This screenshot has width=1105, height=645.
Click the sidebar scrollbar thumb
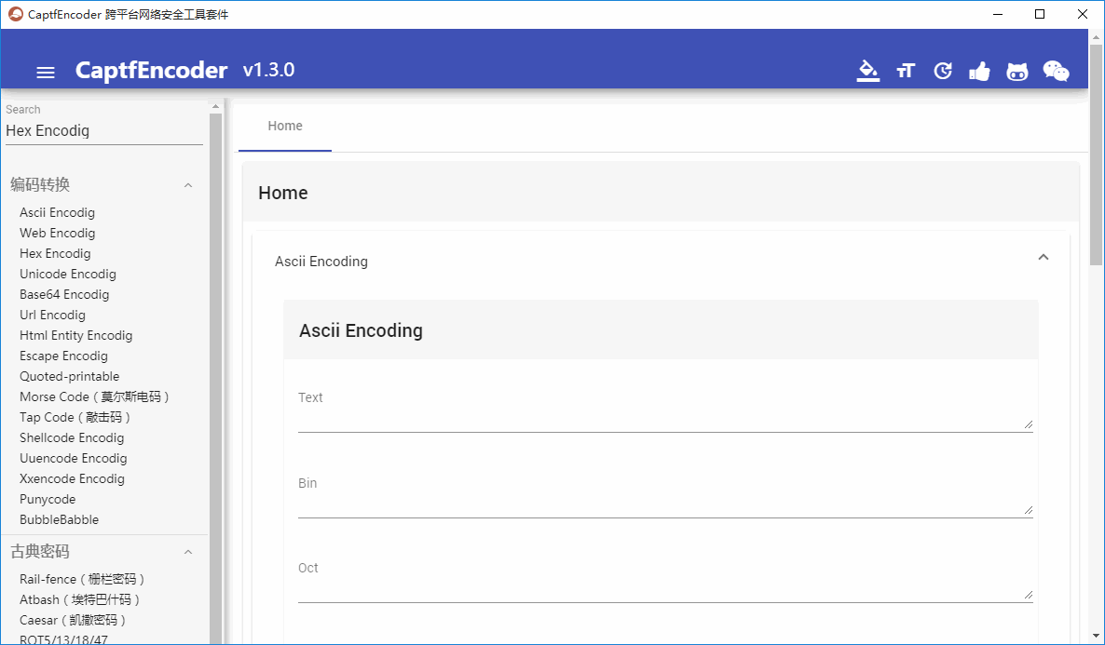[215, 379]
